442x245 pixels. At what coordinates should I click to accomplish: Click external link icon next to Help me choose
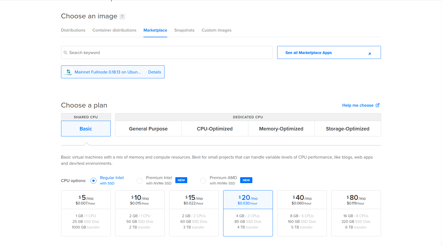tap(378, 105)
